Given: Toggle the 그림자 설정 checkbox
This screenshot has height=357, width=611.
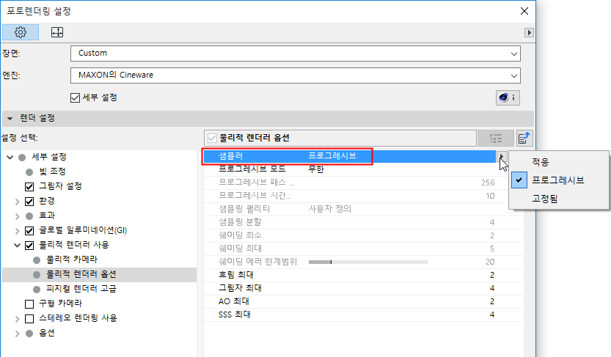Looking at the screenshot, I should tap(29, 186).
